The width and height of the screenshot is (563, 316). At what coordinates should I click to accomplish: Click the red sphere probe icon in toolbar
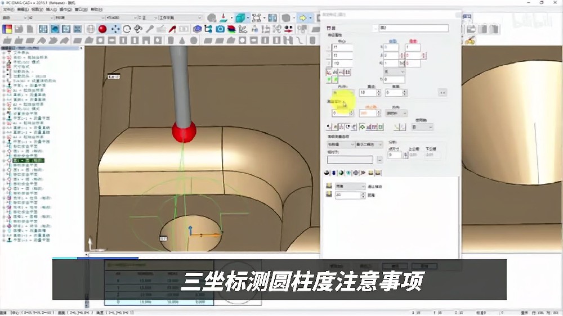click(102, 29)
